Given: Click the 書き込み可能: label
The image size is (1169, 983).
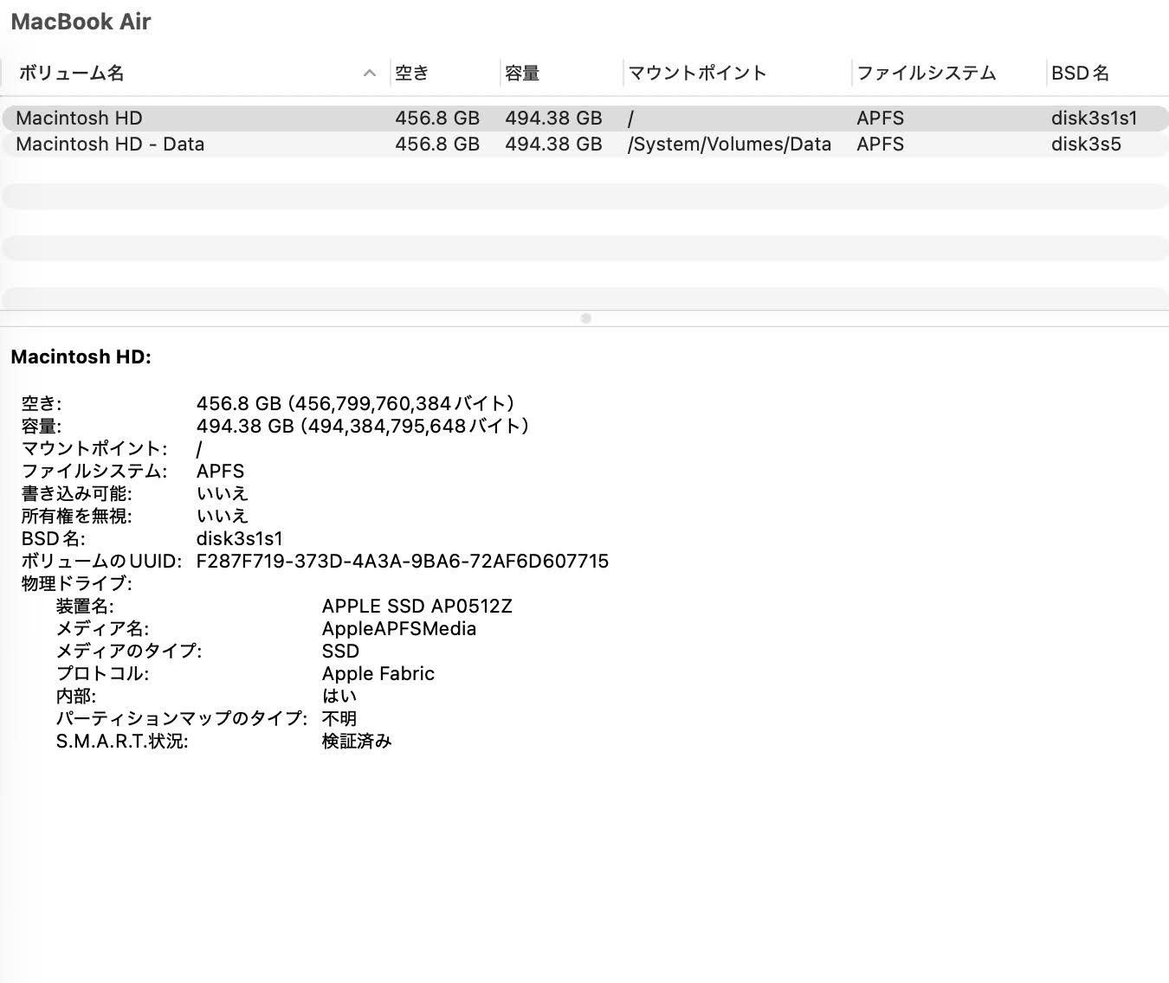Looking at the screenshot, I should (x=77, y=493).
